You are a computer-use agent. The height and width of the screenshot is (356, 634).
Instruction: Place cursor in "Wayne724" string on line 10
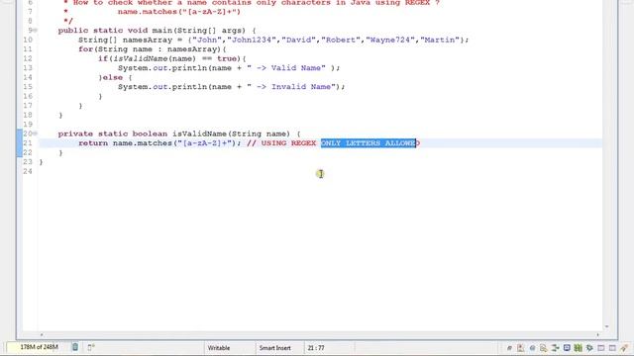coord(390,40)
